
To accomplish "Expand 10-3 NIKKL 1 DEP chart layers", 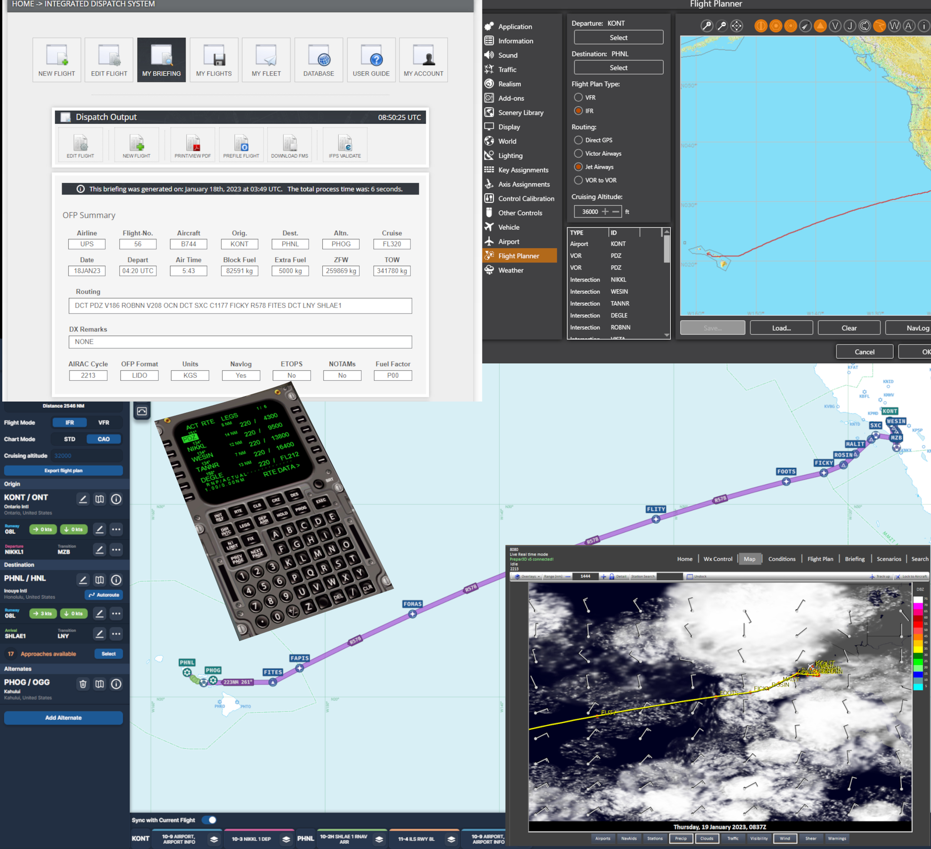I will point(286,839).
